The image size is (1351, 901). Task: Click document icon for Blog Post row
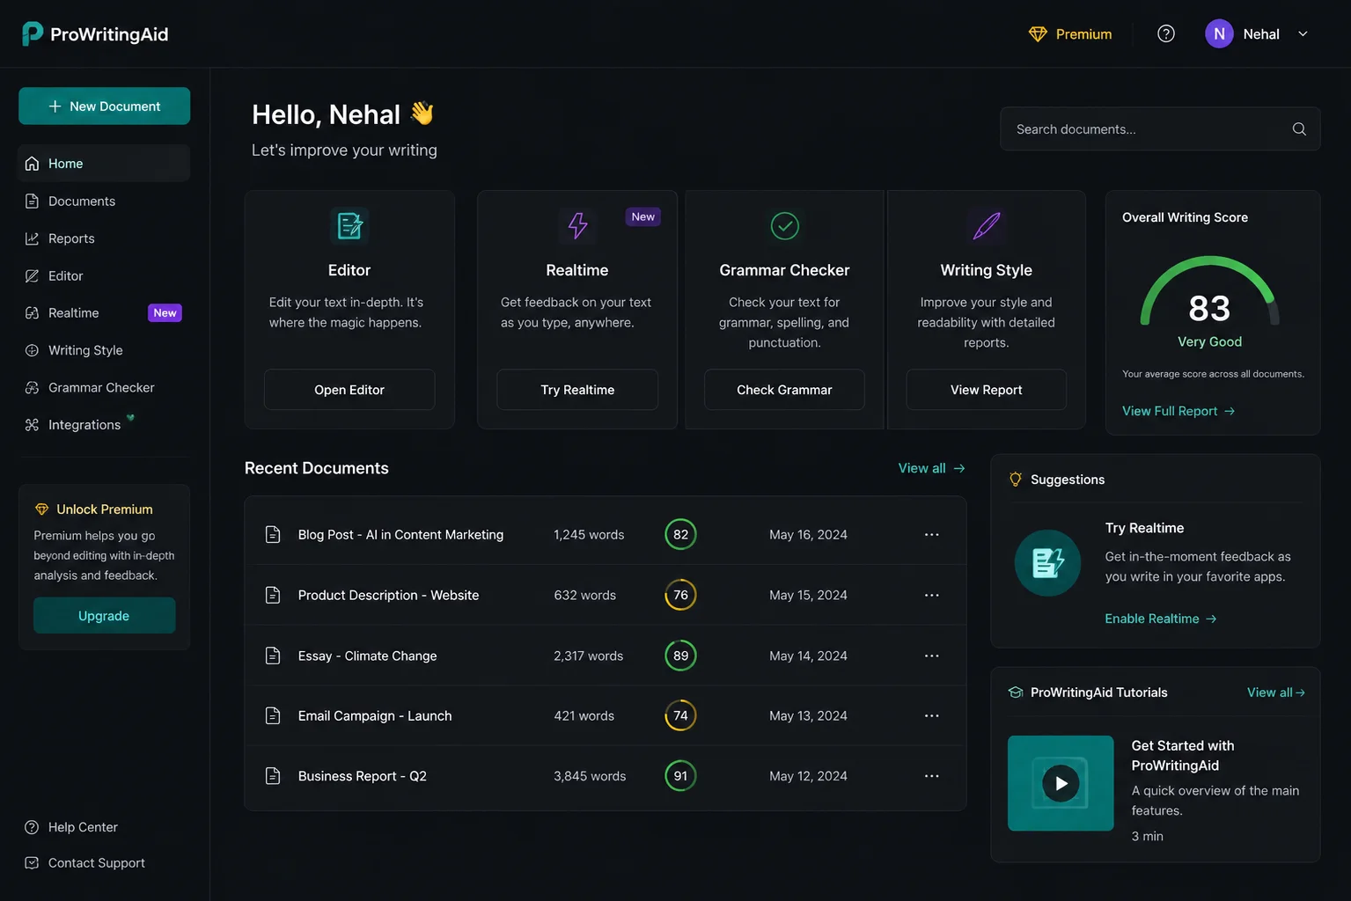[273, 534]
